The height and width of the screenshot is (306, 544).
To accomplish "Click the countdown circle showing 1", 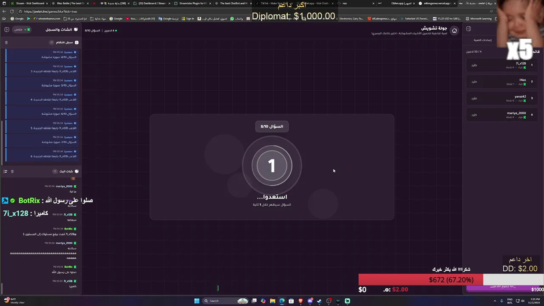I will [x=272, y=166].
